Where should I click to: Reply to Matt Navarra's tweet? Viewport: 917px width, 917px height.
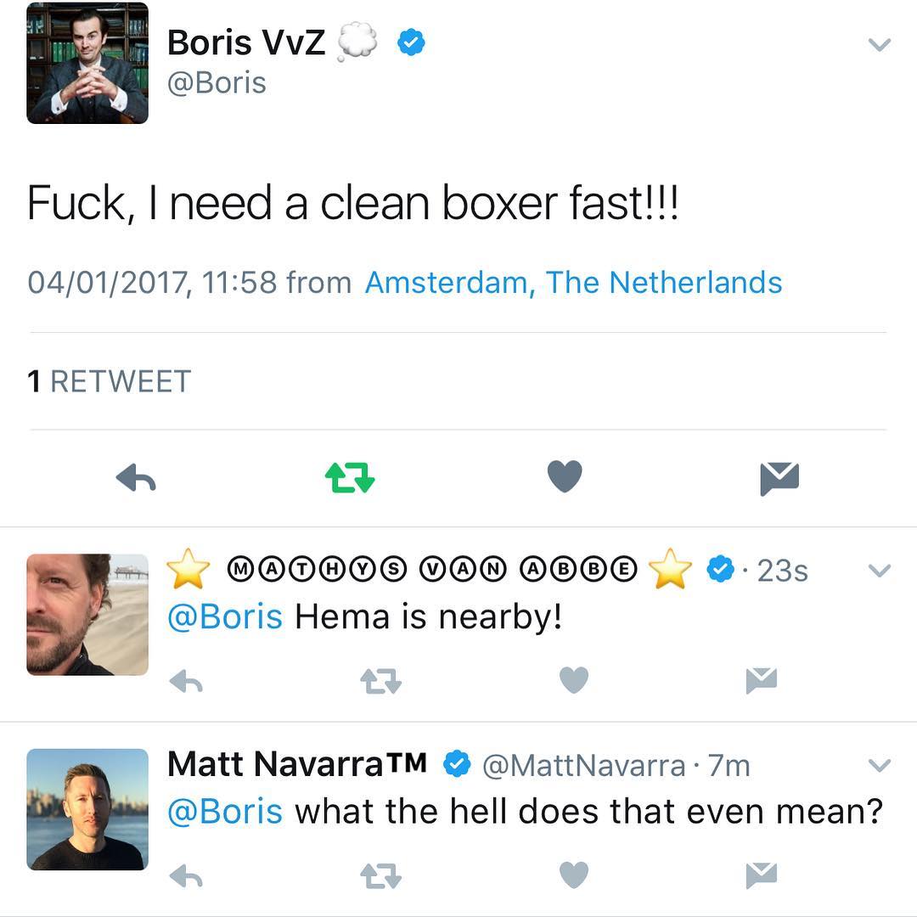185,875
